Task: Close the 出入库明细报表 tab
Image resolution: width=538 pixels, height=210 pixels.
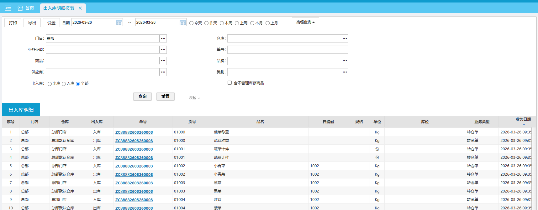Action: 80,8
